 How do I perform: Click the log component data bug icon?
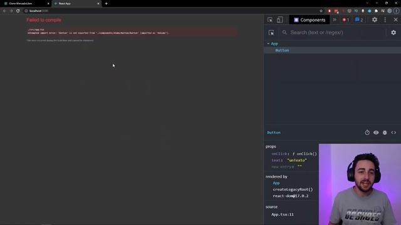pyautogui.click(x=385, y=132)
